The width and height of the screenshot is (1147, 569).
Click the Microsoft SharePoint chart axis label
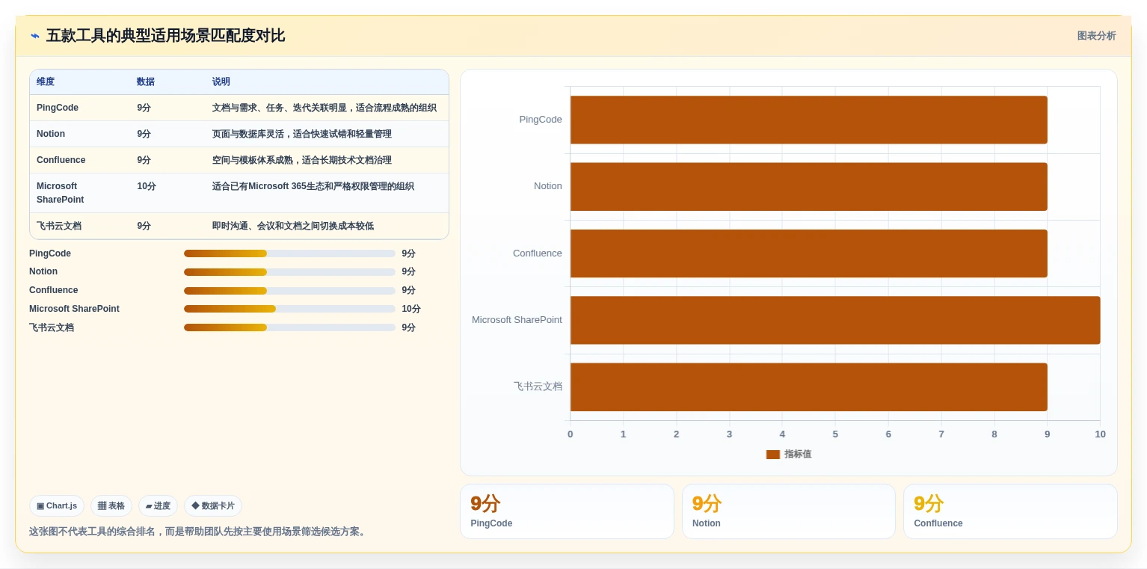click(x=517, y=320)
